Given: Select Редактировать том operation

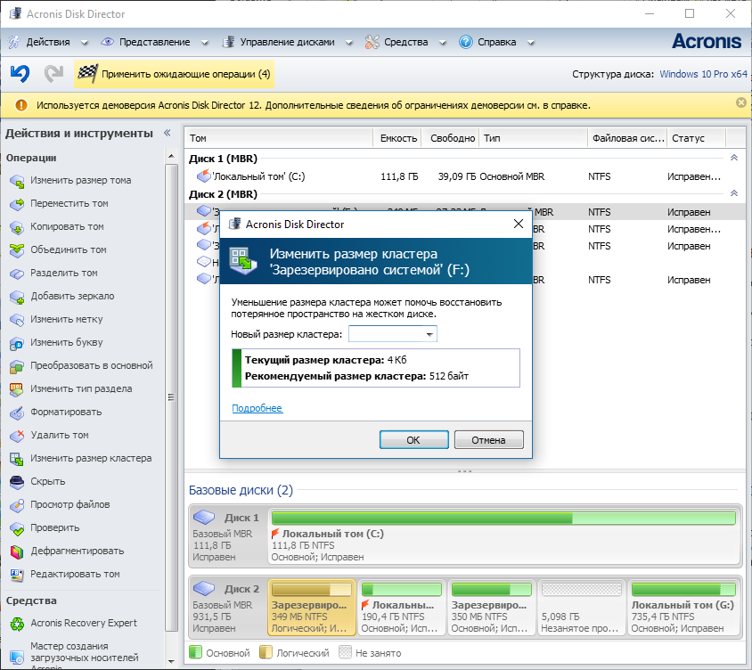Looking at the screenshot, I should pyautogui.click(x=75, y=574).
